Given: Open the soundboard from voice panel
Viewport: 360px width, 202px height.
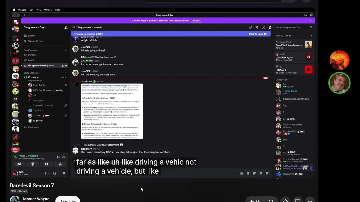Looking at the screenshot, I should [x=60, y=164].
